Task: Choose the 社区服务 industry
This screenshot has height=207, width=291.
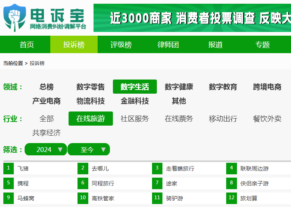Action: [135, 119]
